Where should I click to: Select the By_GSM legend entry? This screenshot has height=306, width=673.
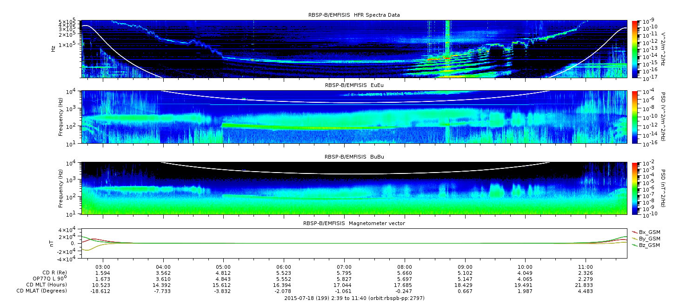click(649, 238)
